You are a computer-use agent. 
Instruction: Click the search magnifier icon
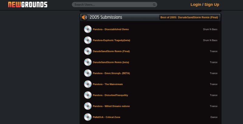point(154,5)
